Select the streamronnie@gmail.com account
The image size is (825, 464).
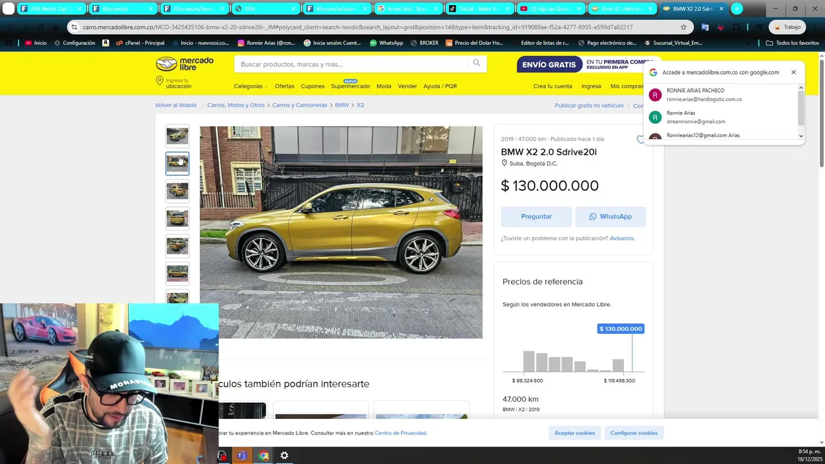(x=723, y=117)
